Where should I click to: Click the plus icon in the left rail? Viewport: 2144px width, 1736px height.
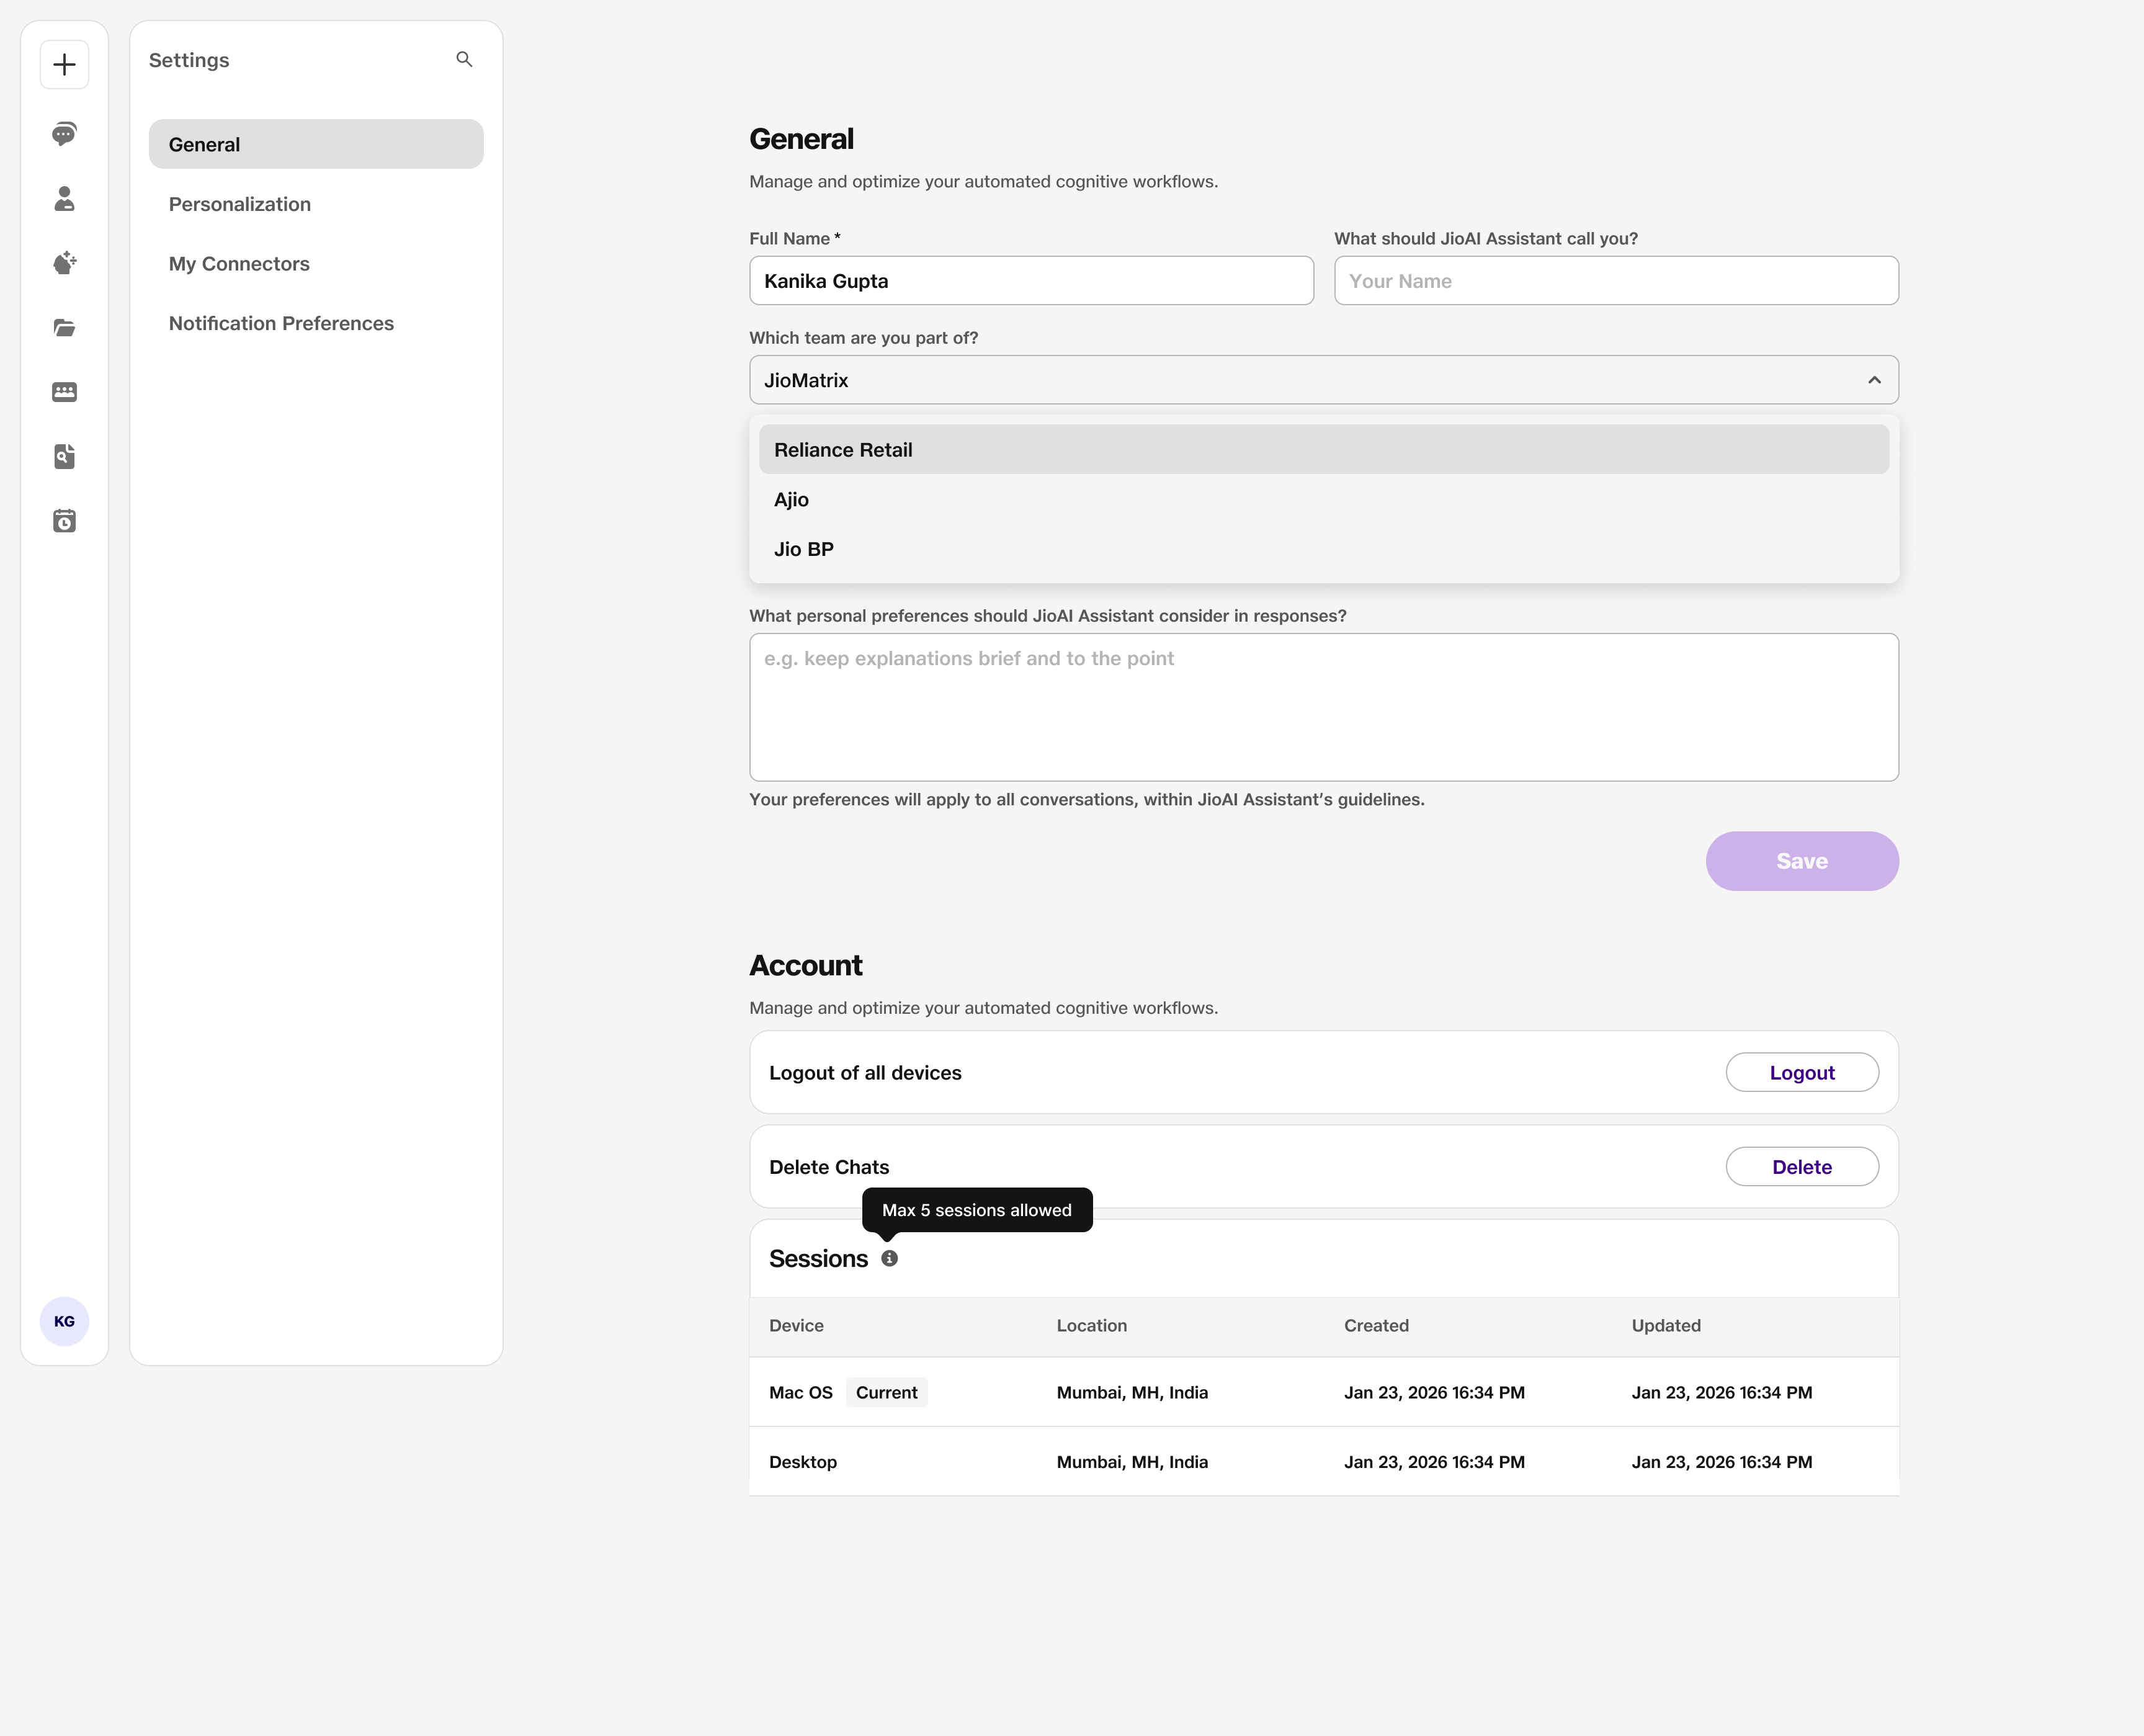tap(65, 65)
